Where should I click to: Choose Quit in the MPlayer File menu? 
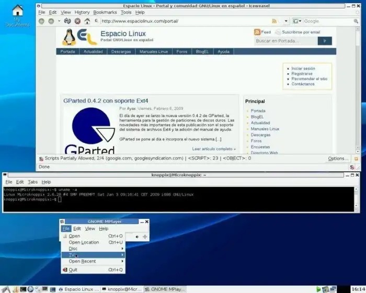pyautogui.click(x=73, y=270)
